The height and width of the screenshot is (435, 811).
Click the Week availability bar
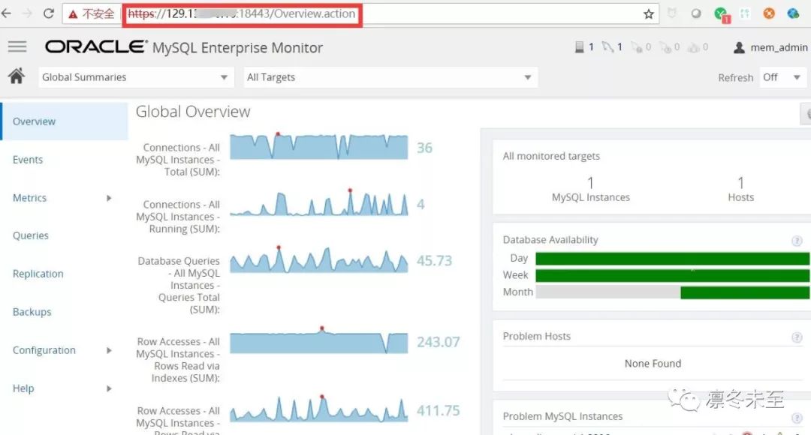672,275
